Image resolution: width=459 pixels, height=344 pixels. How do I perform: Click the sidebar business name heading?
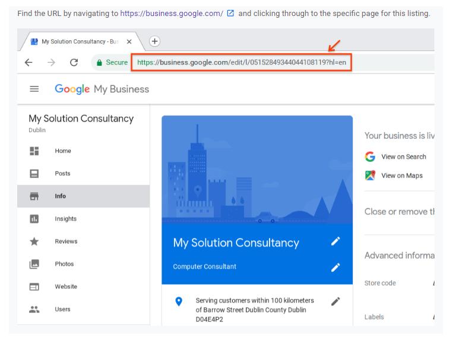(x=81, y=119)
